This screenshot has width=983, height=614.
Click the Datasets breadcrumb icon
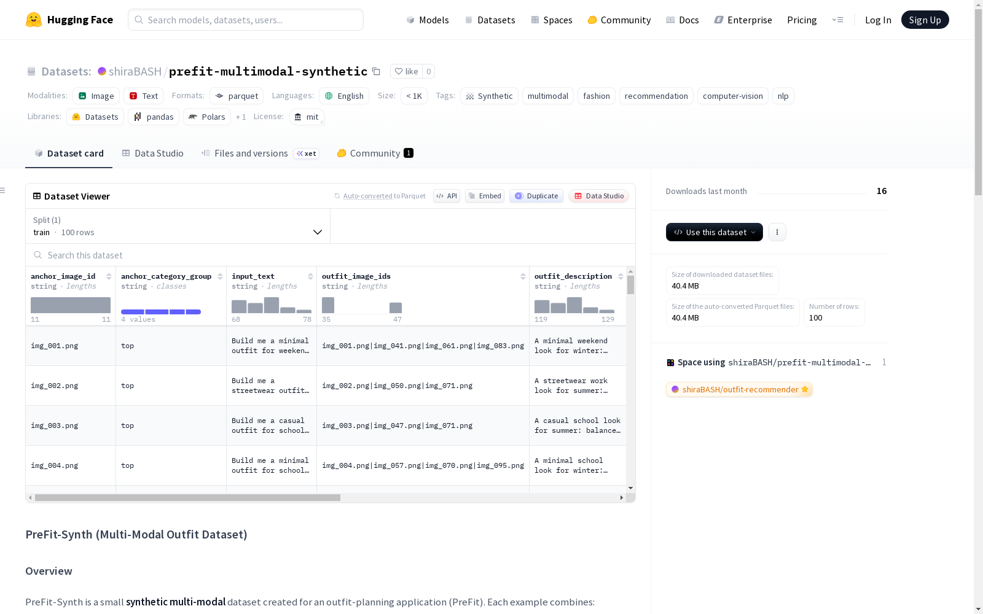(31, 72)
